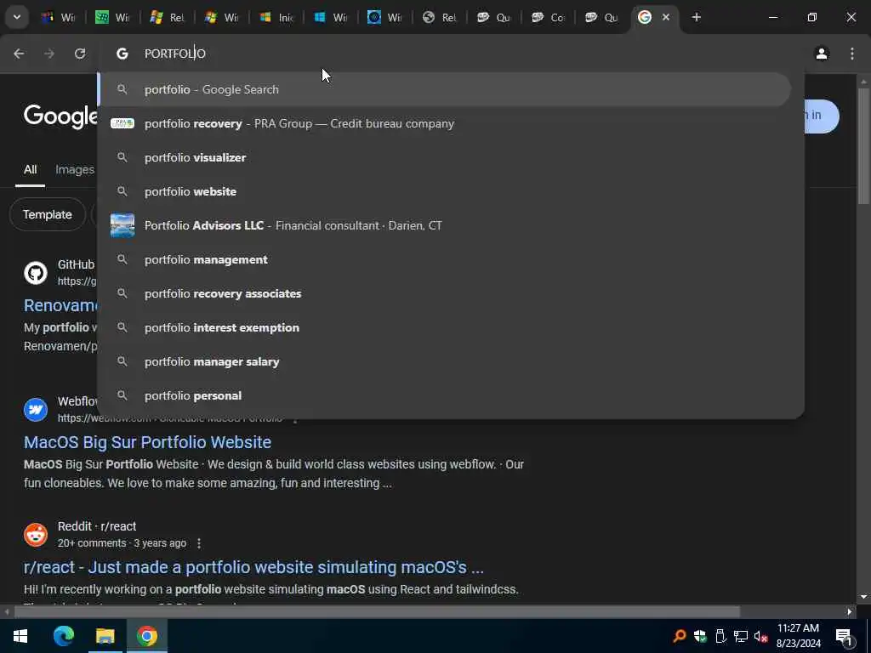Click the browser forward arrow

point(49,54)
